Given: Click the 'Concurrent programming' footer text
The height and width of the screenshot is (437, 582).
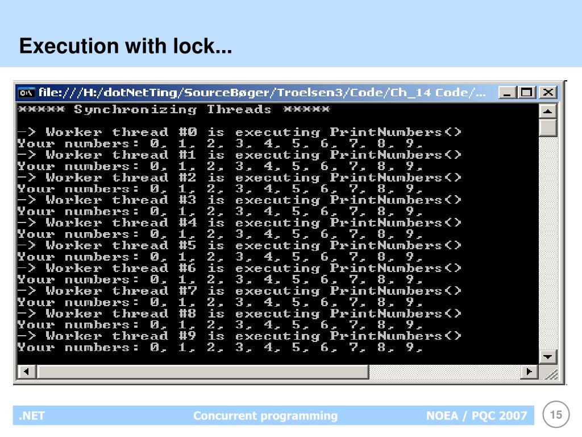Looking at the screenshot, I should tap(265, 415).
